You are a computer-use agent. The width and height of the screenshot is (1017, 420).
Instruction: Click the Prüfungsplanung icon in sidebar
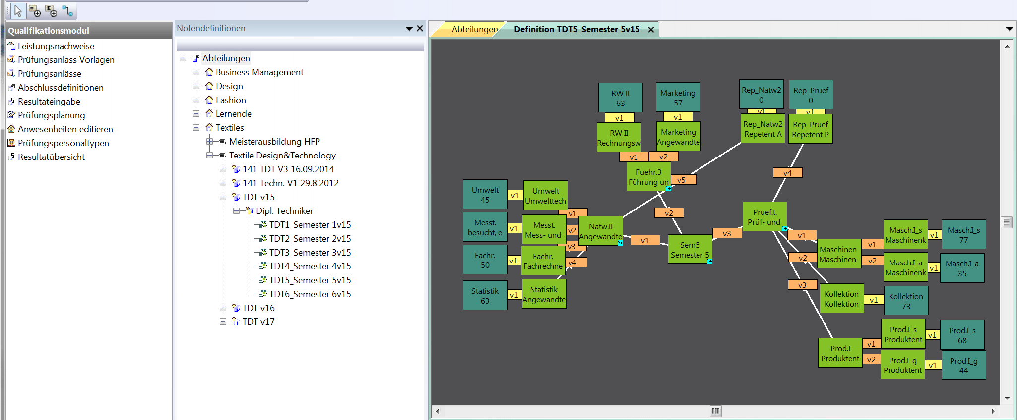click(11, 115)
